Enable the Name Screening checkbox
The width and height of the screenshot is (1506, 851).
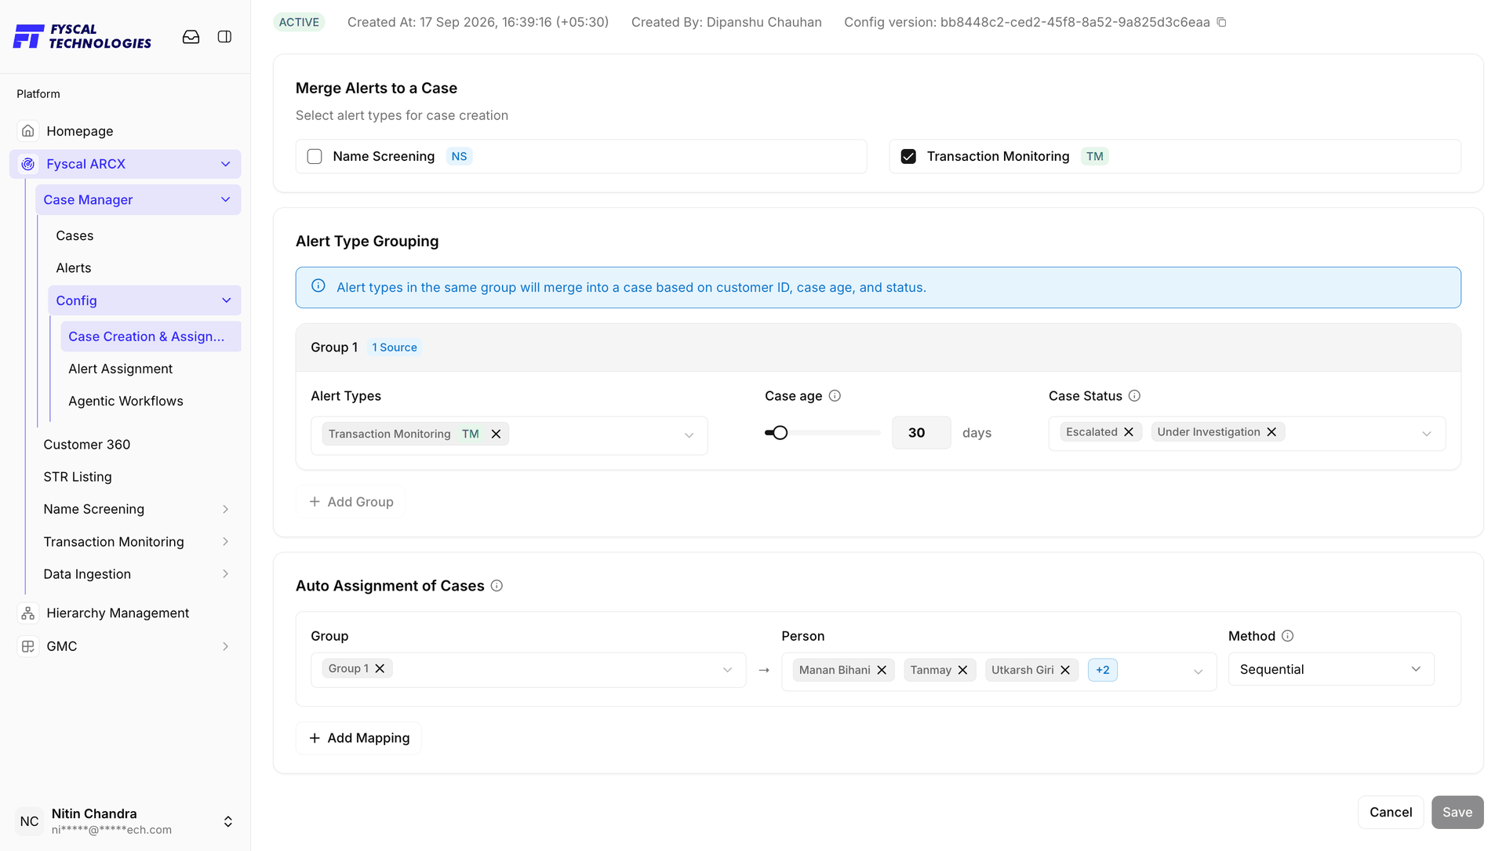coord(315,156)
